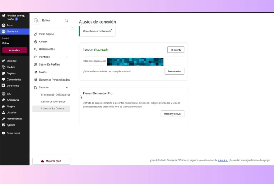Expand the Plantillas chevron
Viewport: 274px width, 184px height.
[67, 57]
